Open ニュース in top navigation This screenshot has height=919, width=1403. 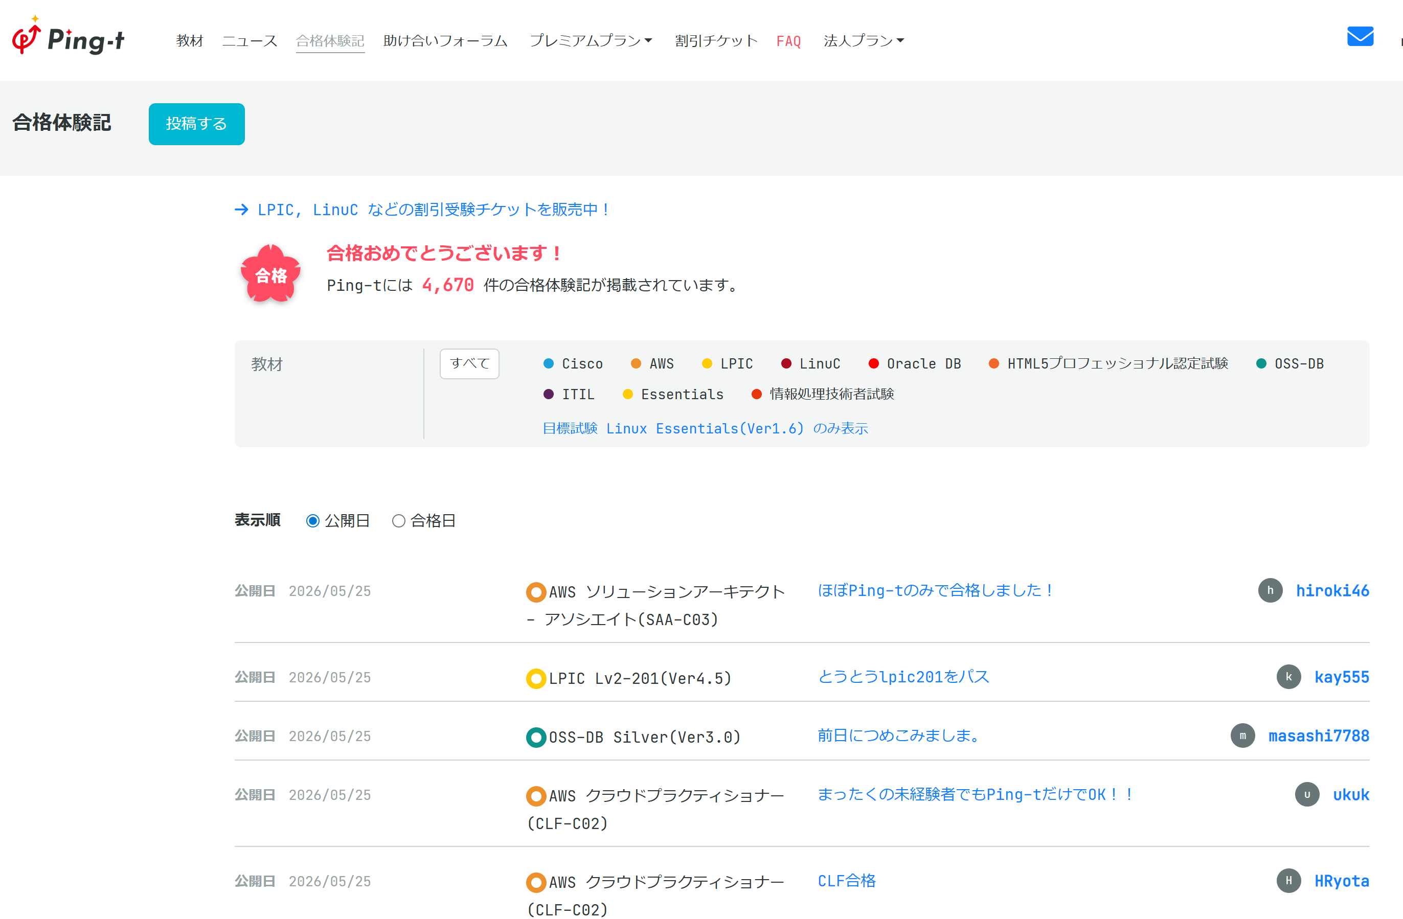click(x=250, y=40)
